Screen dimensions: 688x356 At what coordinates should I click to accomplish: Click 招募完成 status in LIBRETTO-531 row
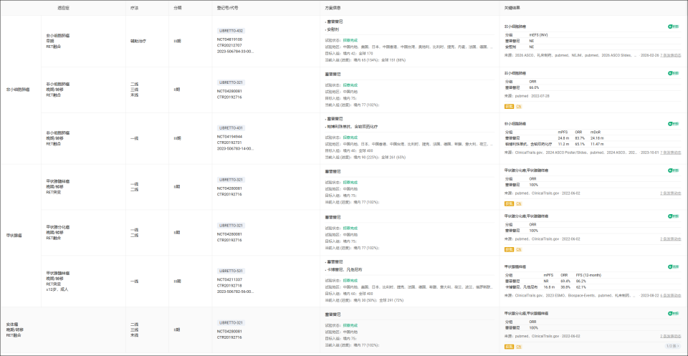pos(350,280)
